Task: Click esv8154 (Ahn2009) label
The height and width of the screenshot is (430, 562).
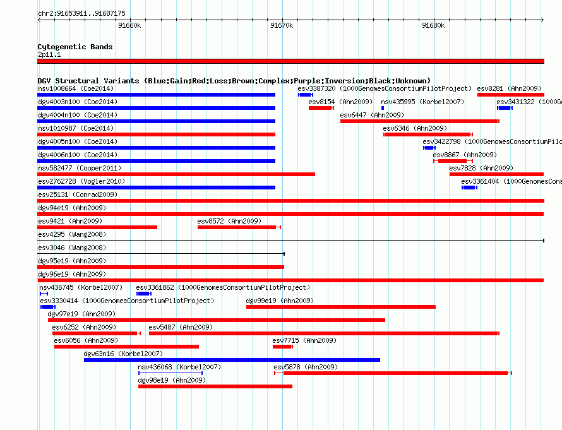Action: [x=340, y=102]
